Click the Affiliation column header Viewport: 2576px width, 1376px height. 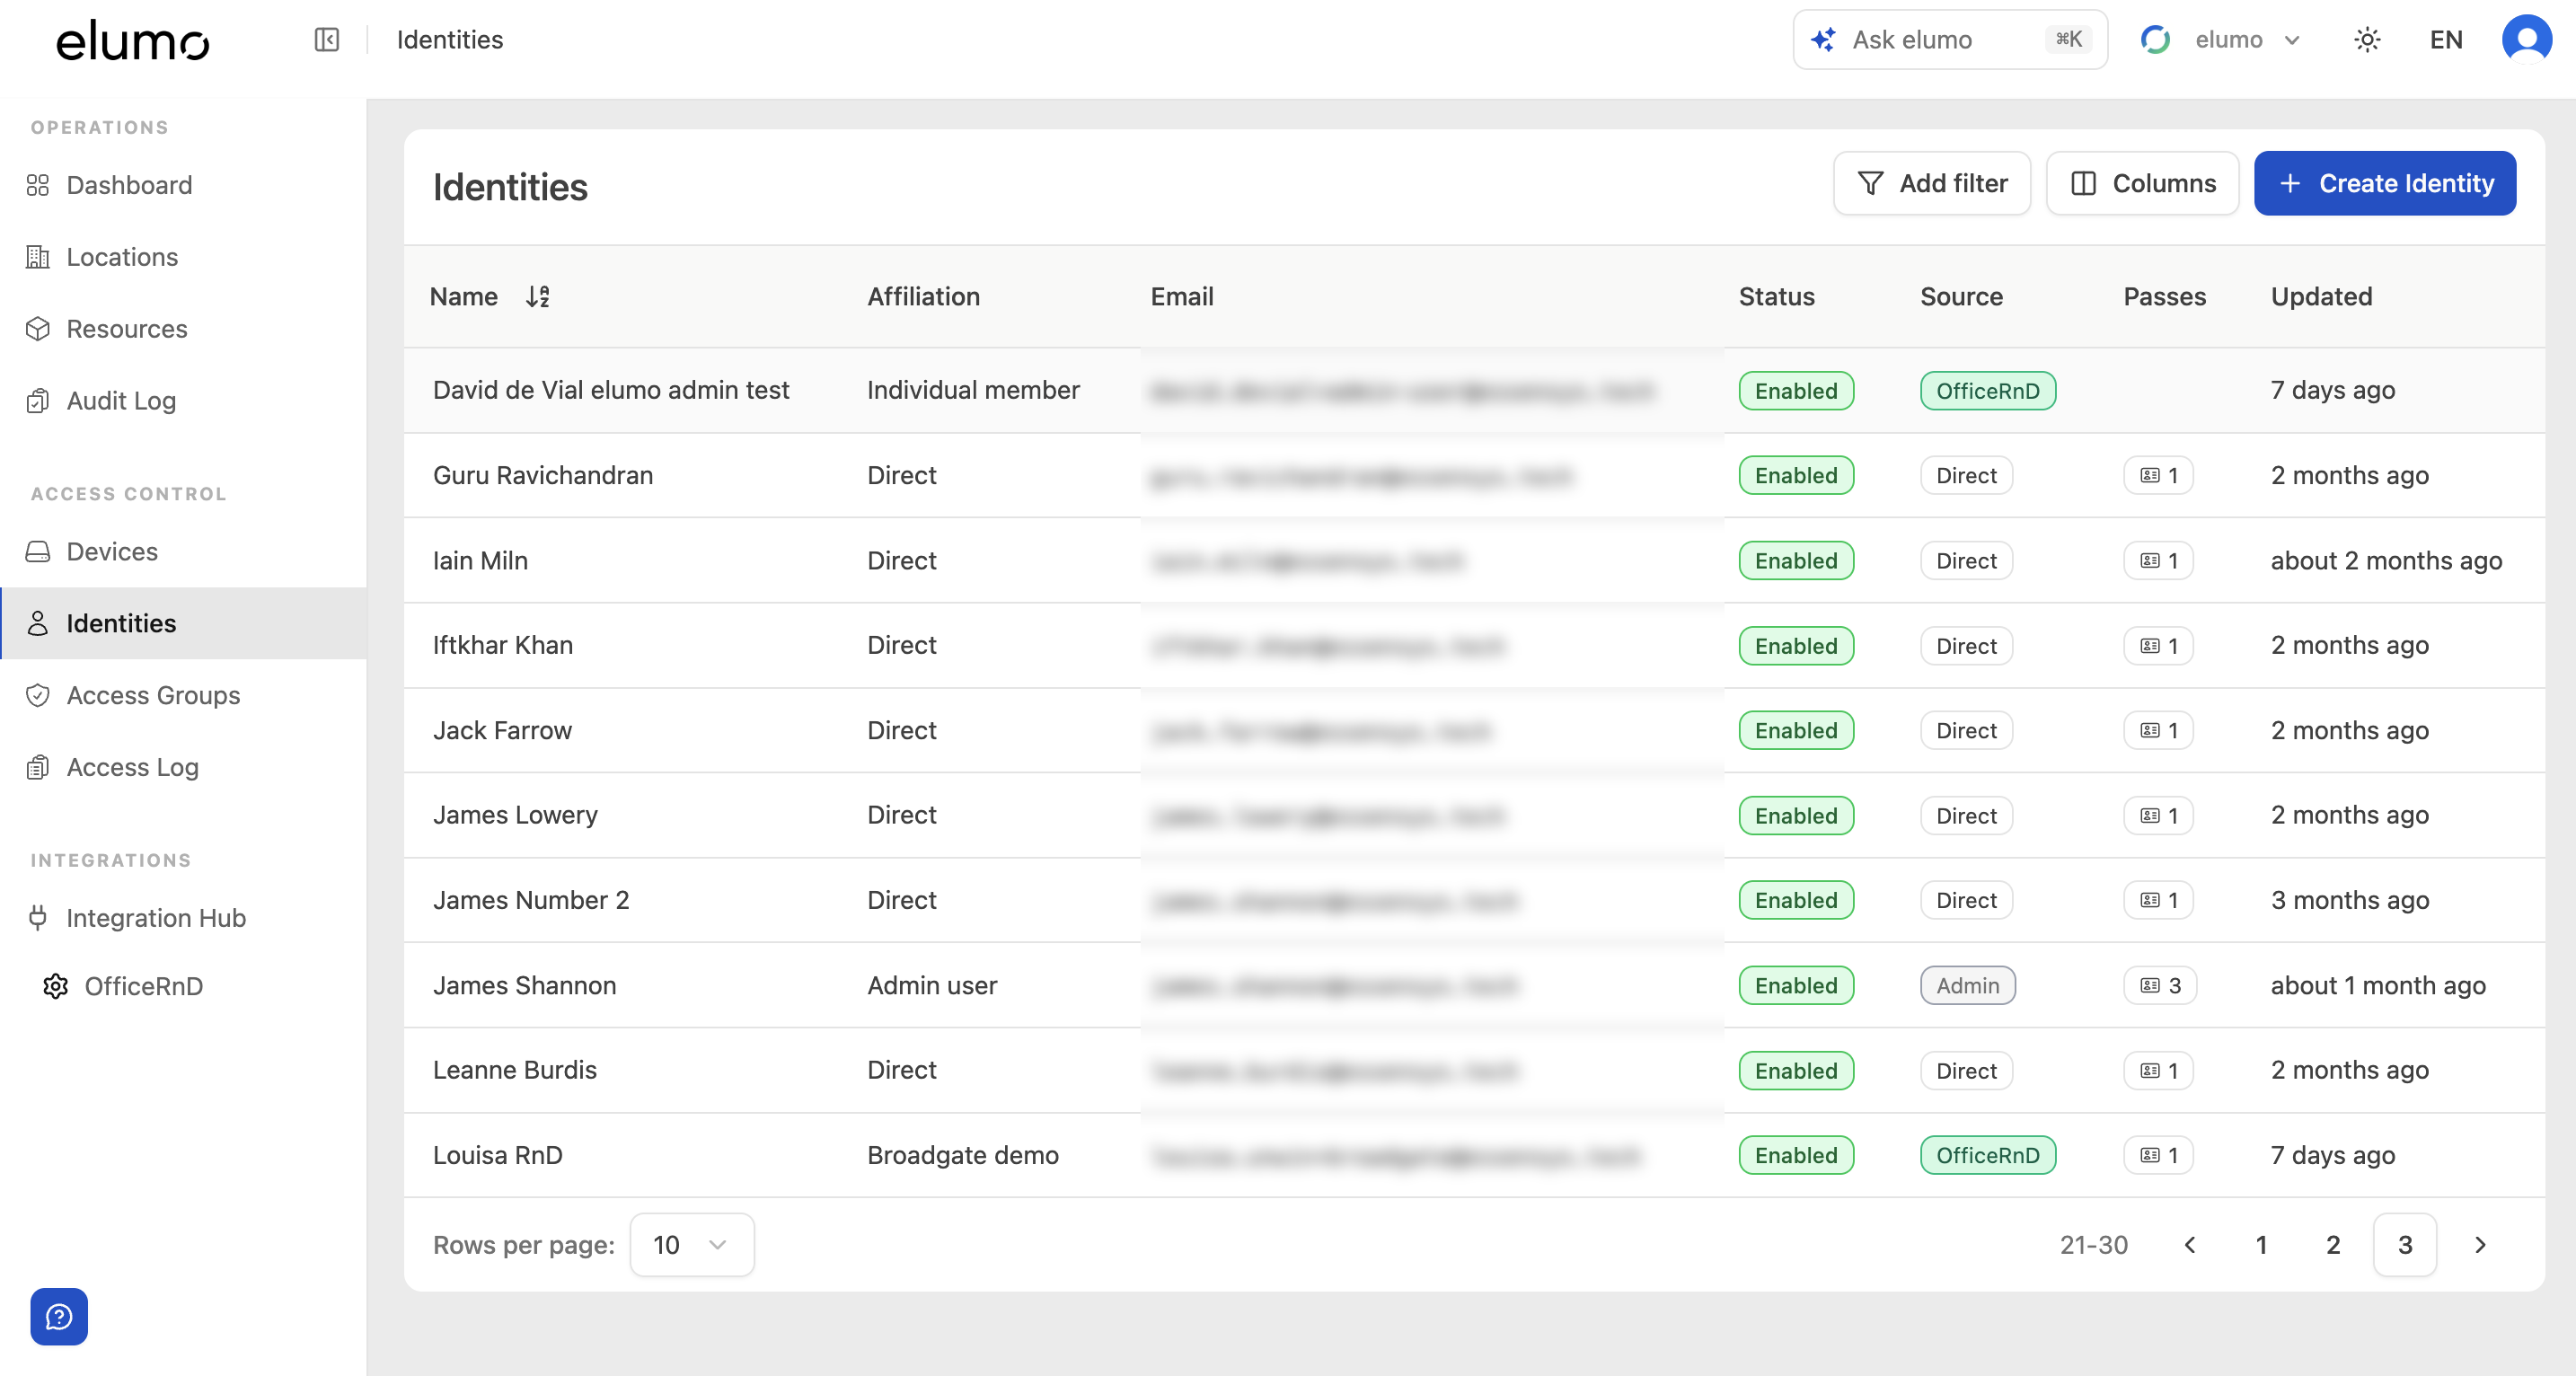923,297
